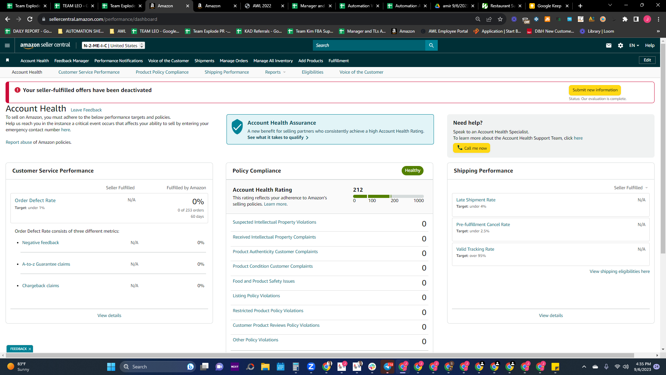Open the Settings gear in Seller Central
Screen dimensions: 666x375
(x=621, y=45)
